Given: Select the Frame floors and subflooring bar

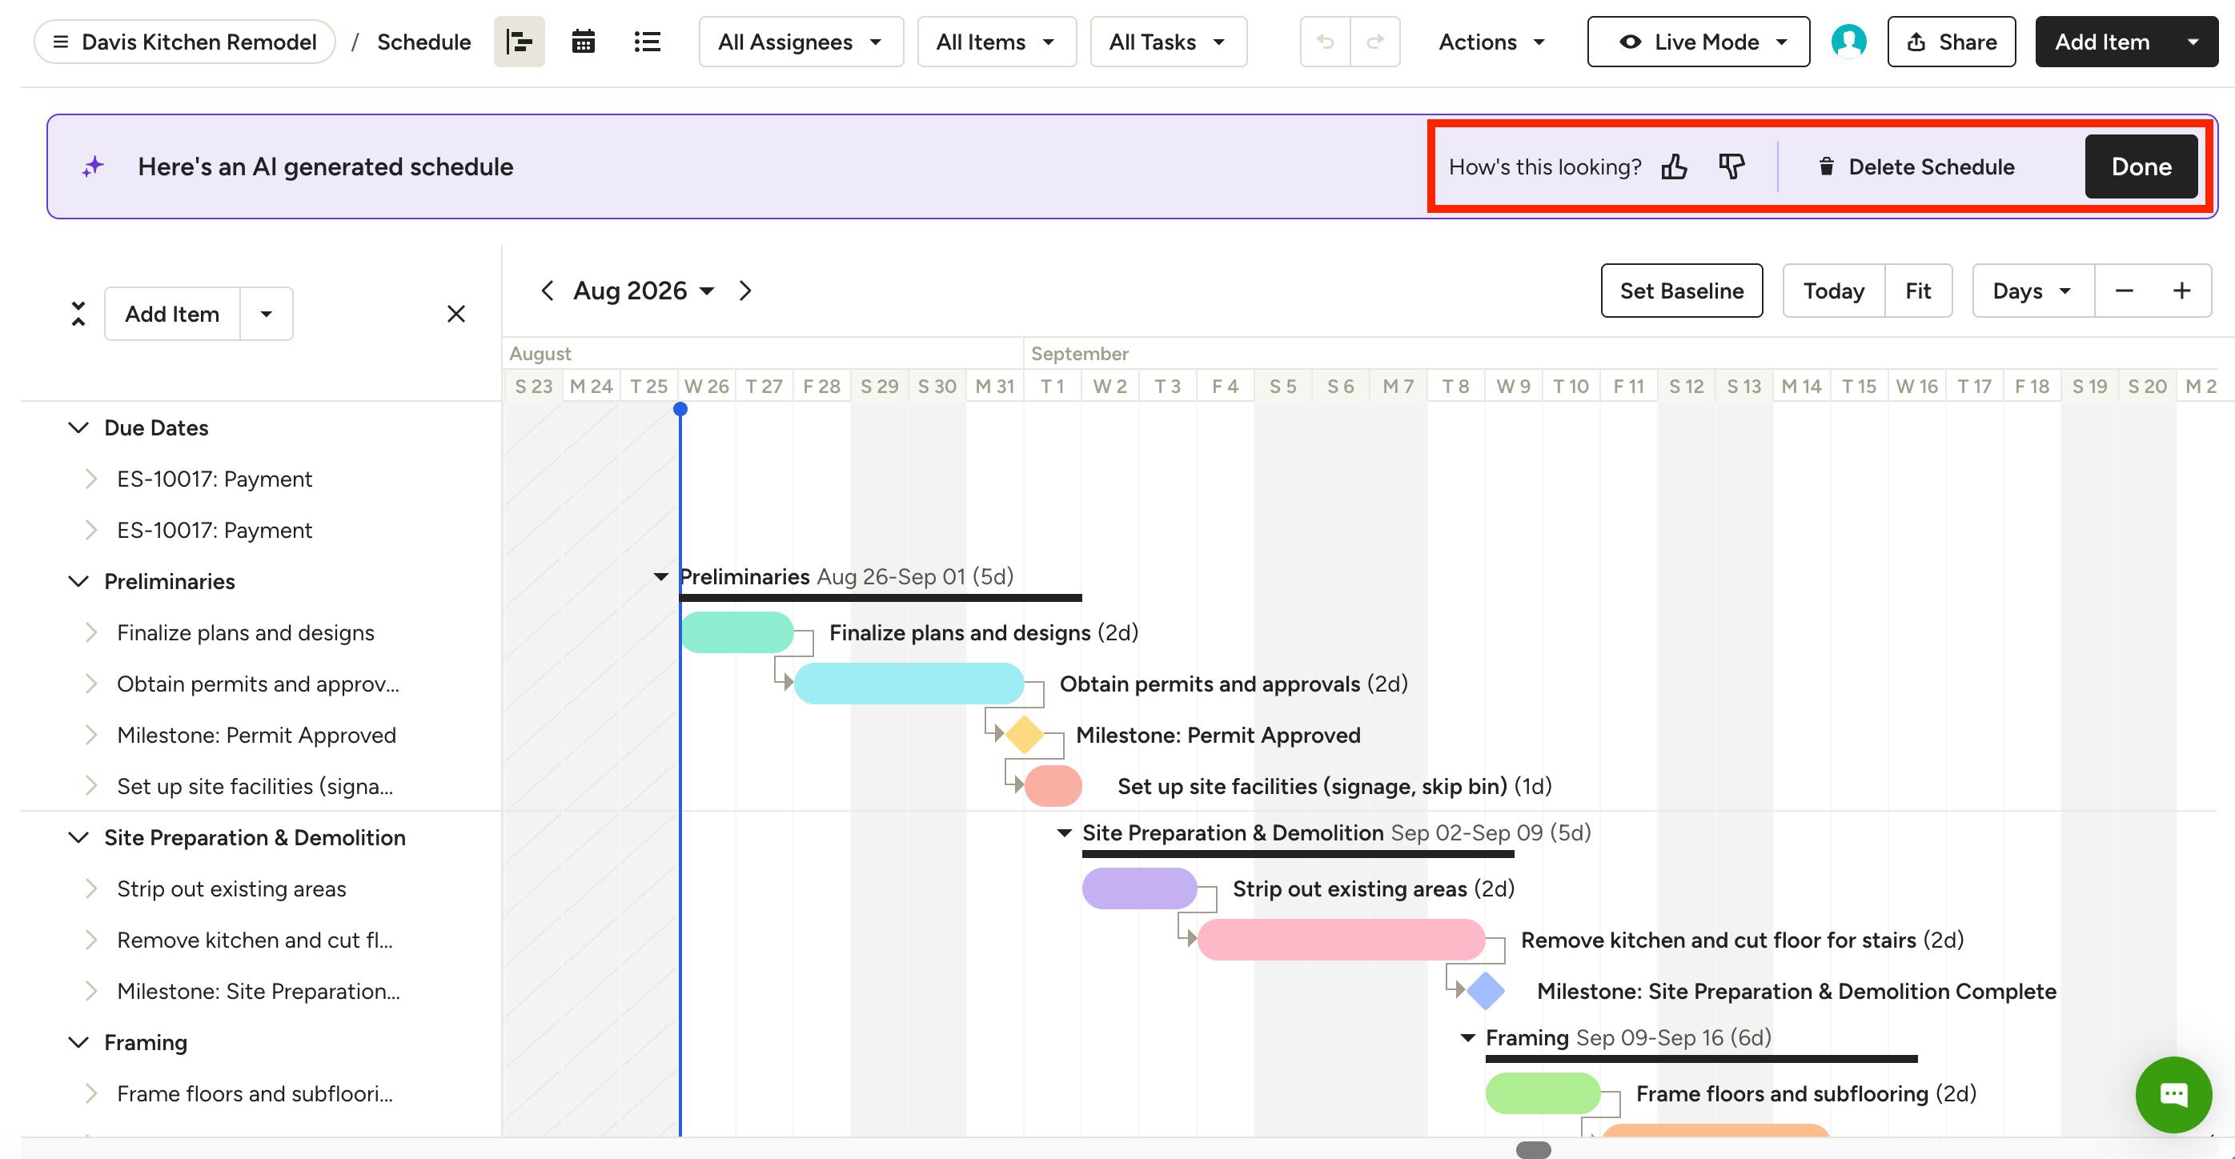Looking at the screenshot, I should tap(1543, 1093).
